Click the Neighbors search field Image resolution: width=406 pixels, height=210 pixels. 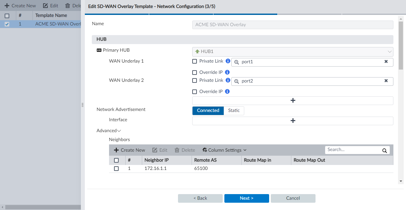pos(351,149)
